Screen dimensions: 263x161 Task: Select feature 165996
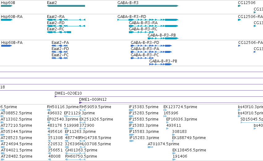click(x=171, y=113)
